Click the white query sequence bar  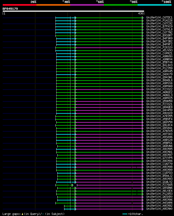coord(73,11)
